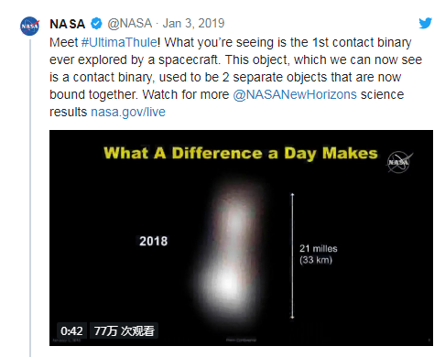The height and width of the screenshot is (357, 445).
Task: Click the NASA logo inside the video
Action: pos(399,162)
